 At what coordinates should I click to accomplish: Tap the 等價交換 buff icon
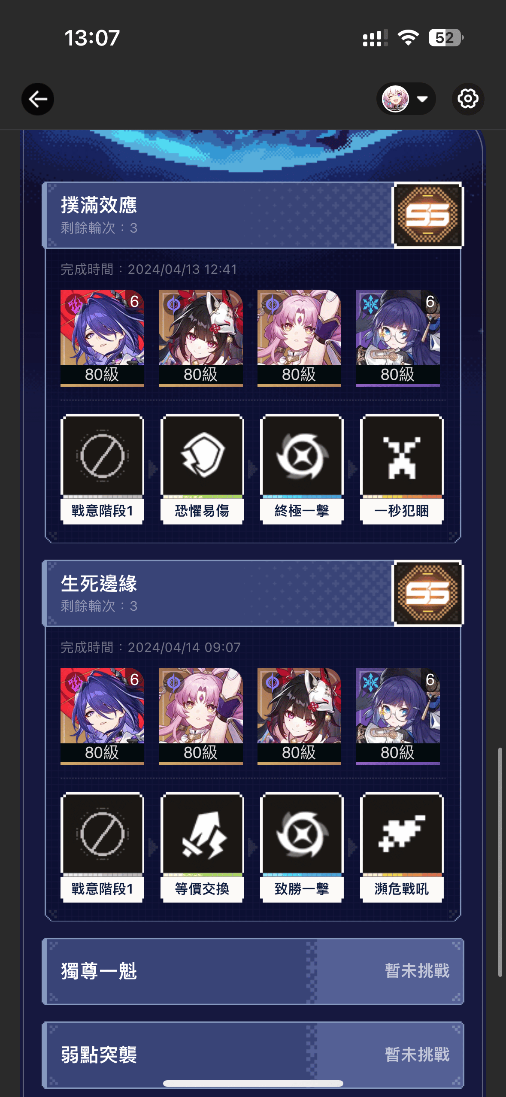tap(202, 847)
